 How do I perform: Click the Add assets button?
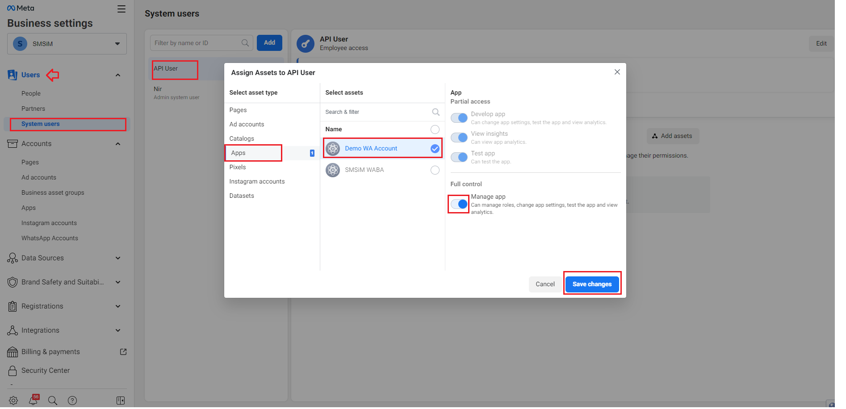pos(673,136)
